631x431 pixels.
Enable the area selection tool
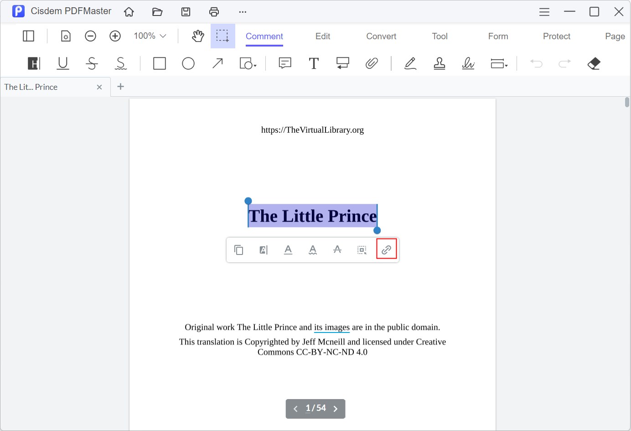(222, 36)
